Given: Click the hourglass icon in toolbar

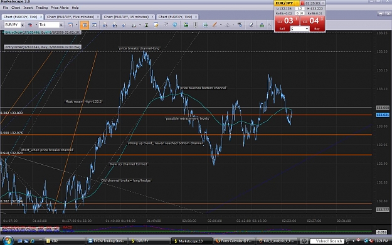Looking at the screenshot, I should [147, 25].
